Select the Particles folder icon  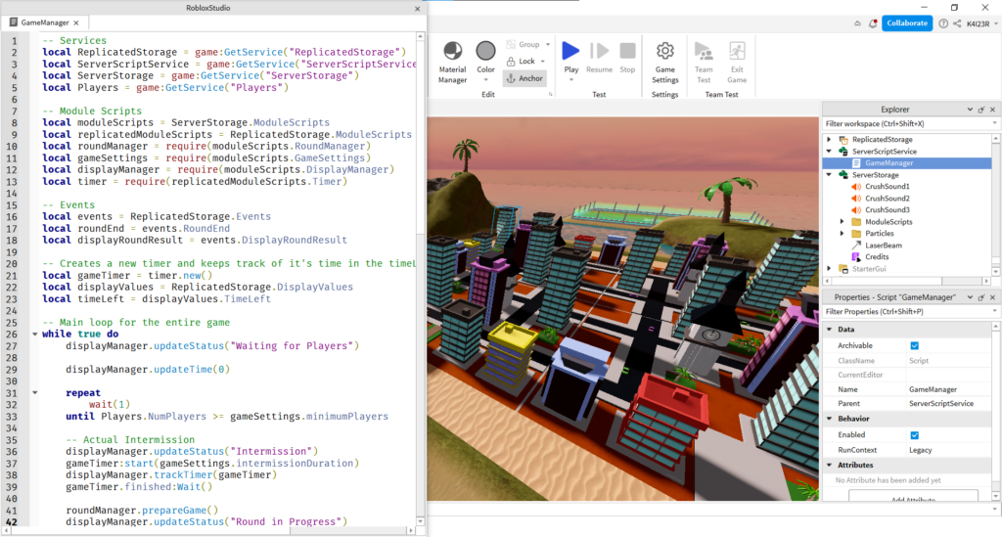856,233
